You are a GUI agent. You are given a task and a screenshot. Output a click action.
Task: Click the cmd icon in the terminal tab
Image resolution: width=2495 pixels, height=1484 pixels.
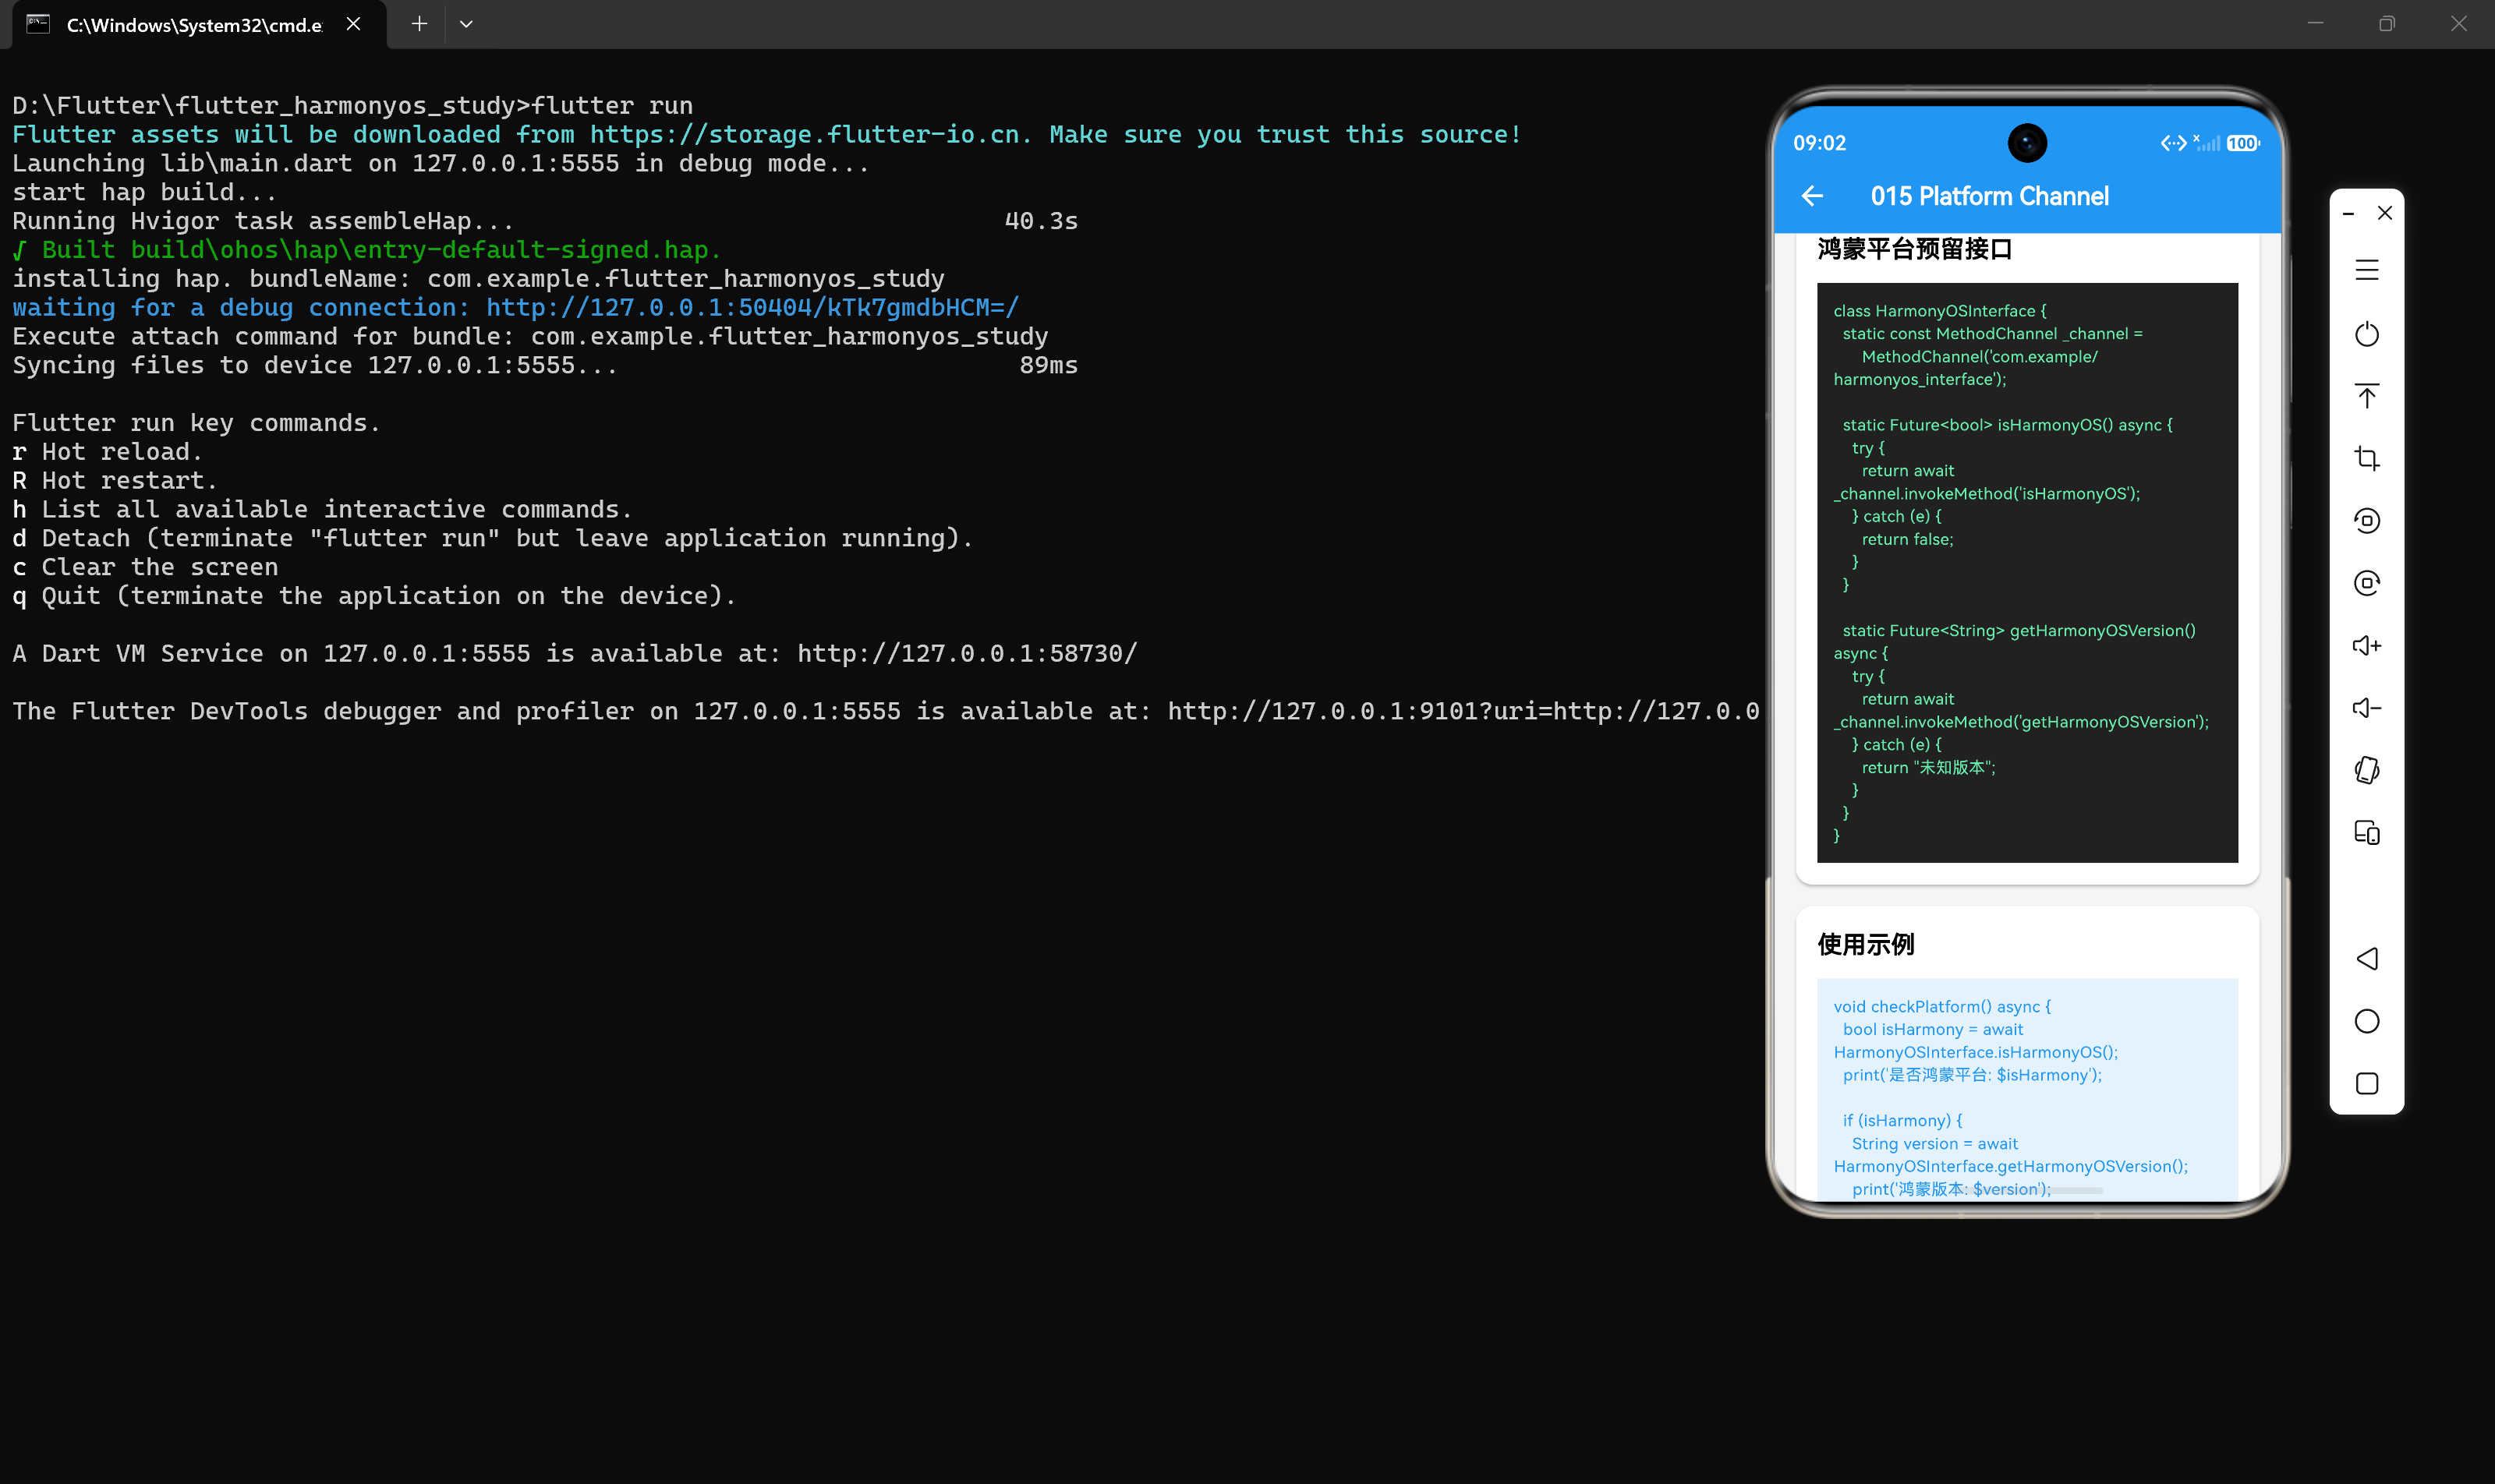[x=38, y=24]
